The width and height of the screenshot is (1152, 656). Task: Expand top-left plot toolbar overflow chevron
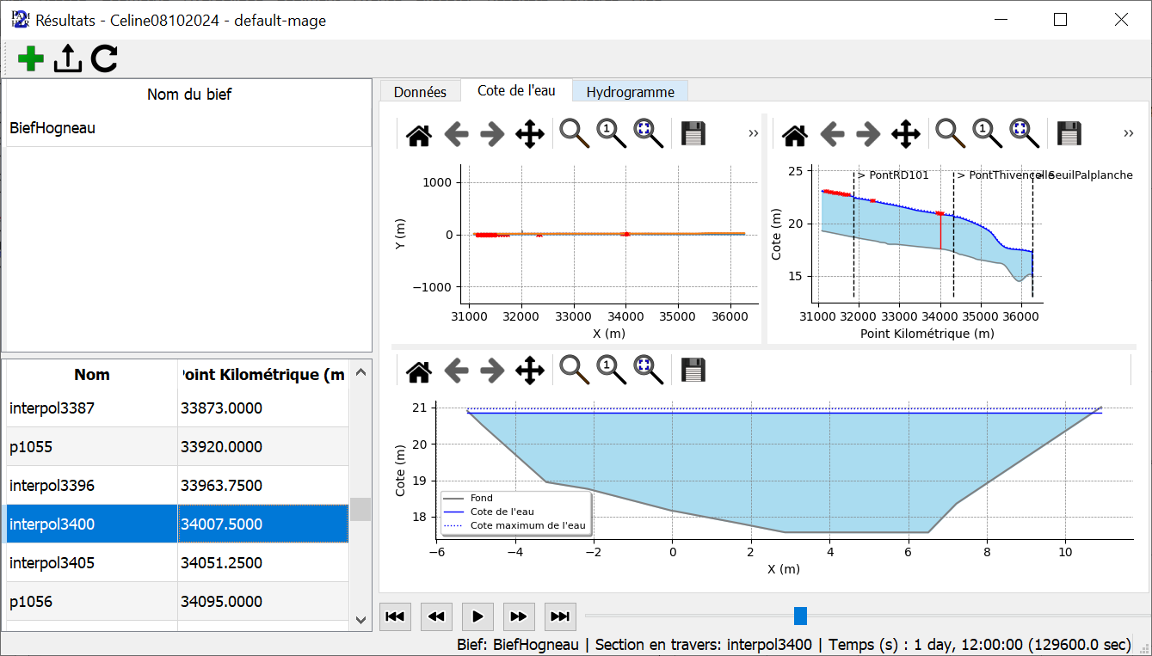tap(754, 133)
